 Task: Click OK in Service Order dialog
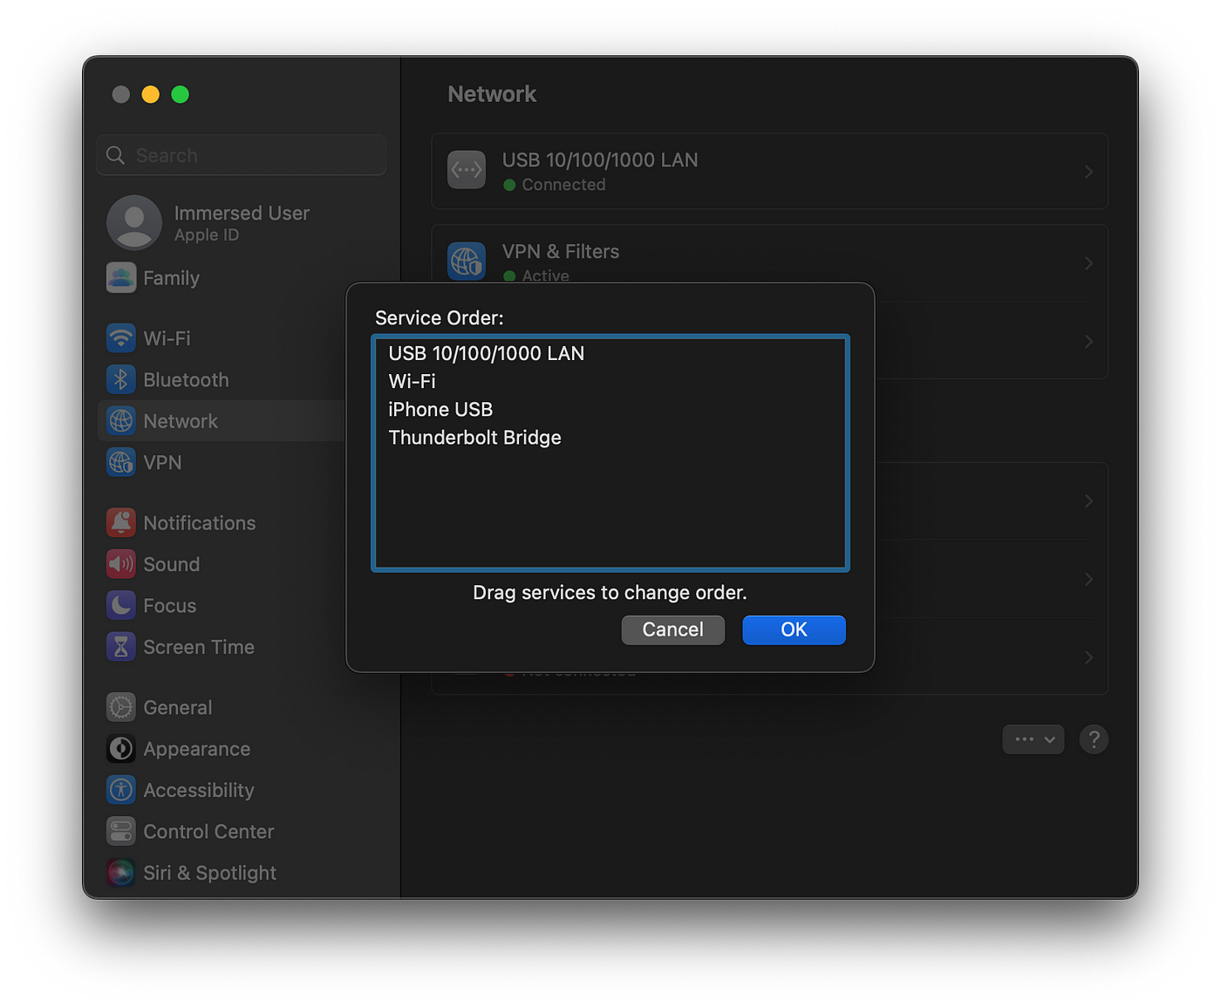click(794, 630)
